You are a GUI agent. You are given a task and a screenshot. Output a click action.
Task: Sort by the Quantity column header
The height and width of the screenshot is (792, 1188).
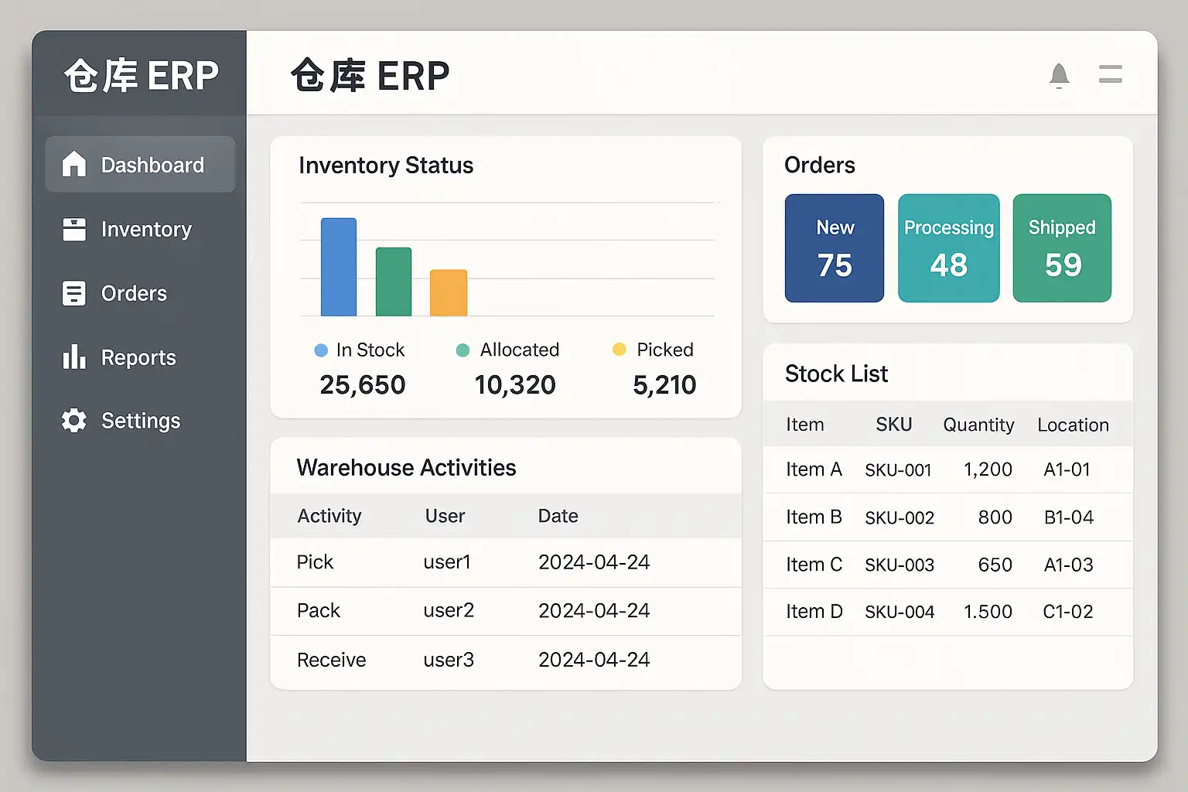(x=978, y=425)
